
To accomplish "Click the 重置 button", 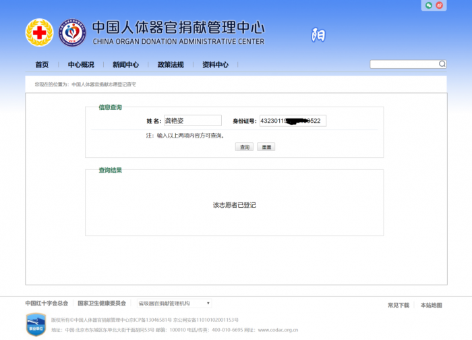I will click(266, 147).
